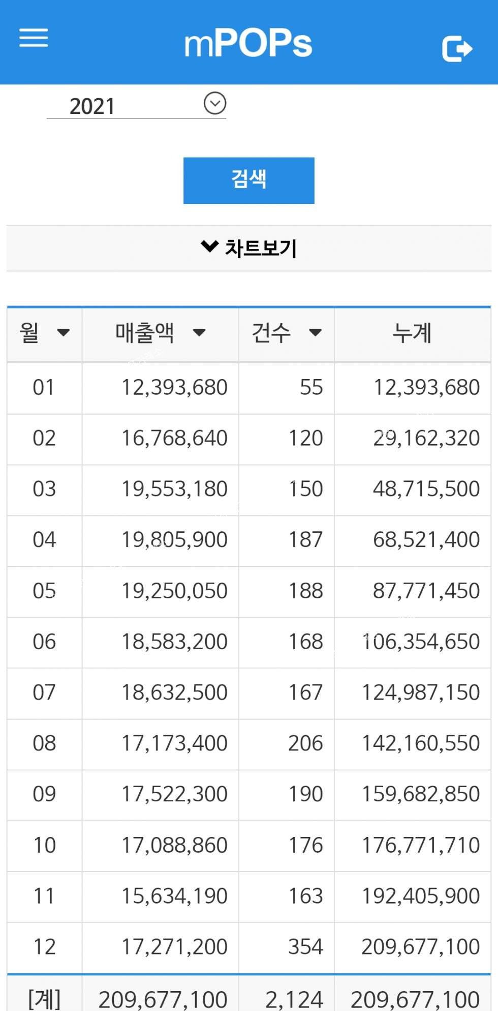Tap the mPOPs logo title
498x1011 pixels.
tap(248, 43)
